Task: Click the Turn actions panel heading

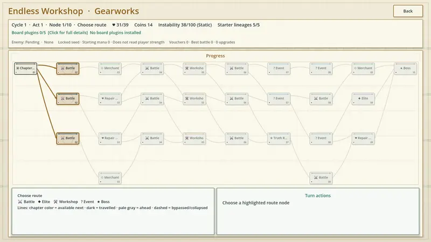Action: [318, 196]
